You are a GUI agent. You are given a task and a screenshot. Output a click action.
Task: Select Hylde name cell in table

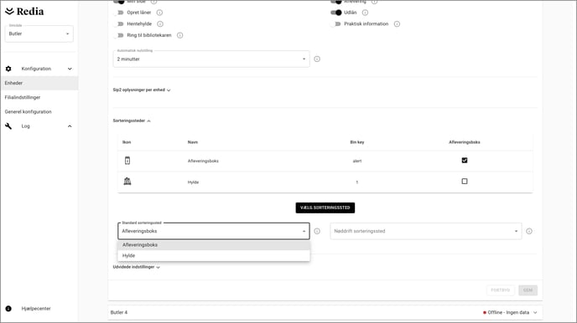point(193,182)
